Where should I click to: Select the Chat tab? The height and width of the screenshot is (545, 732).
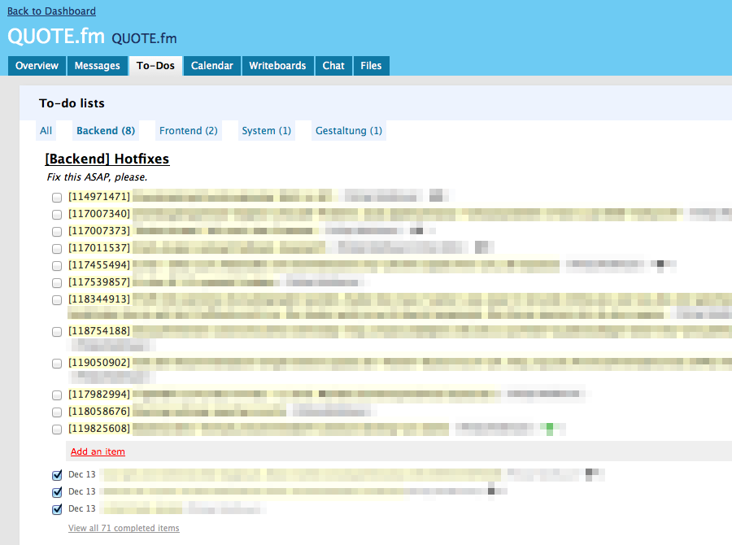click(333, 66)
